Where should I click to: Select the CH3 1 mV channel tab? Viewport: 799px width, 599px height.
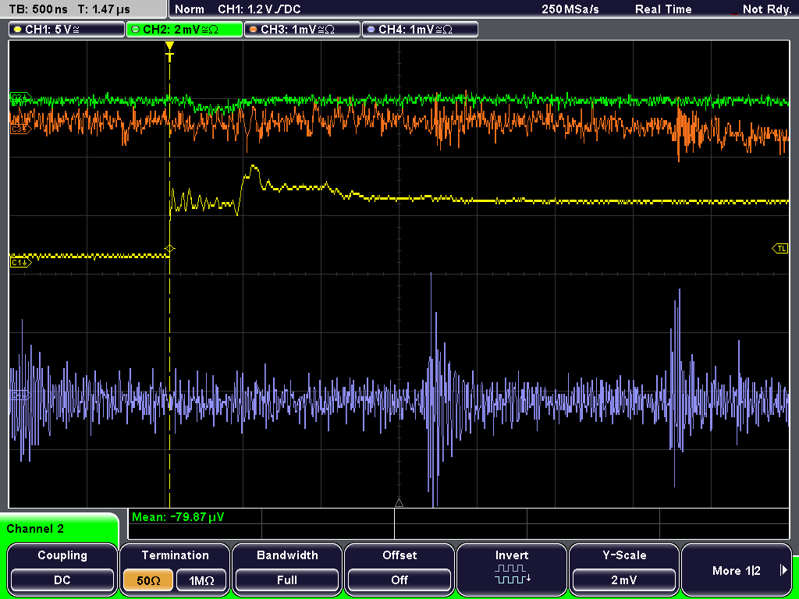pyautogui.click(x=302, y=30)
